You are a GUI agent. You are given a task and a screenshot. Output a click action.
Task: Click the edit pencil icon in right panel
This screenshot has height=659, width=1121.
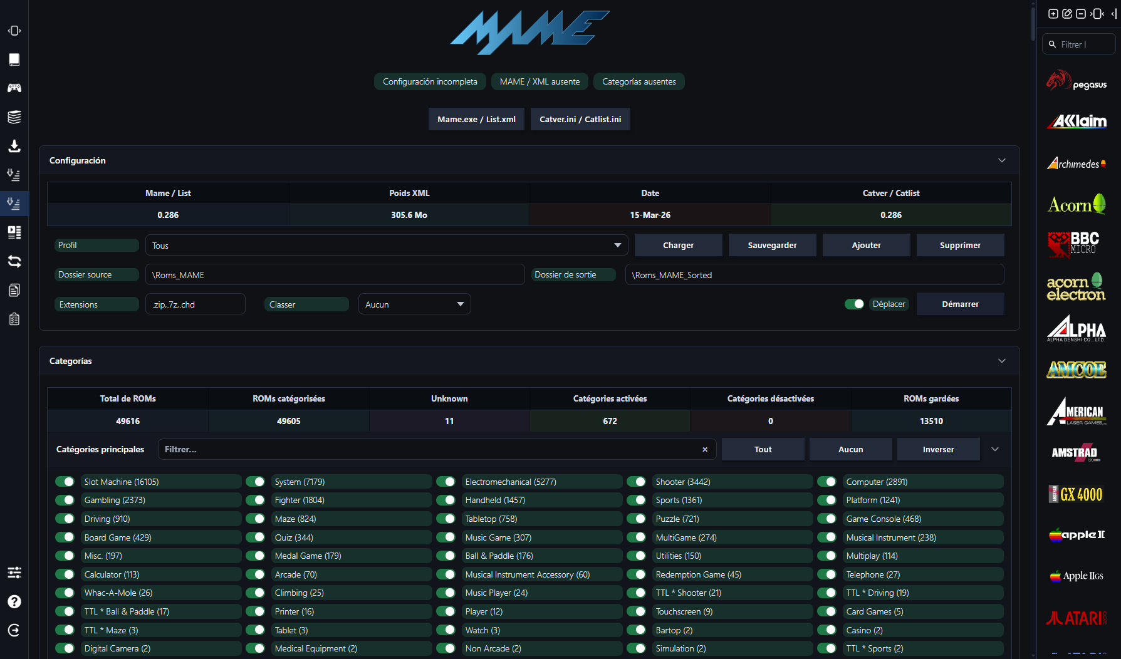click(1067, 14)
